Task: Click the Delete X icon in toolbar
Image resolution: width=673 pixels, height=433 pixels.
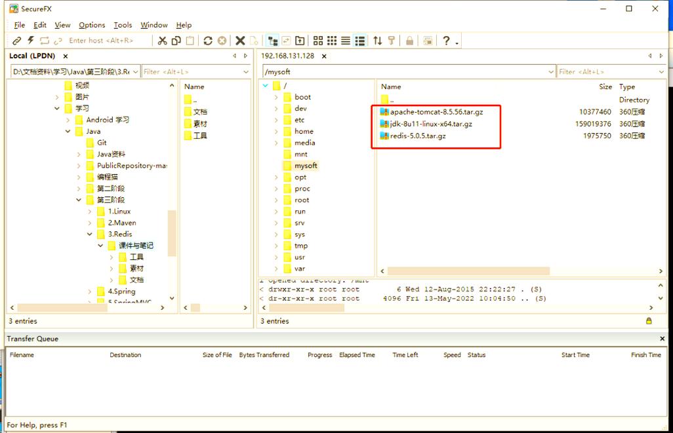Action: point(240,41)
